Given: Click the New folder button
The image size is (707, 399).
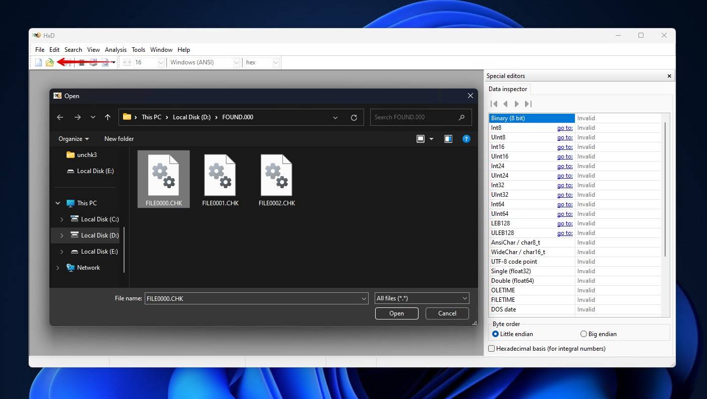Looking at the screenshot, I should coord(119,139).
